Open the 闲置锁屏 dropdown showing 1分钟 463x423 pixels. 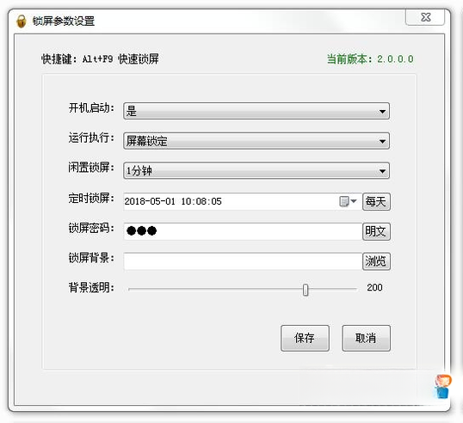(x=256, y=170)
